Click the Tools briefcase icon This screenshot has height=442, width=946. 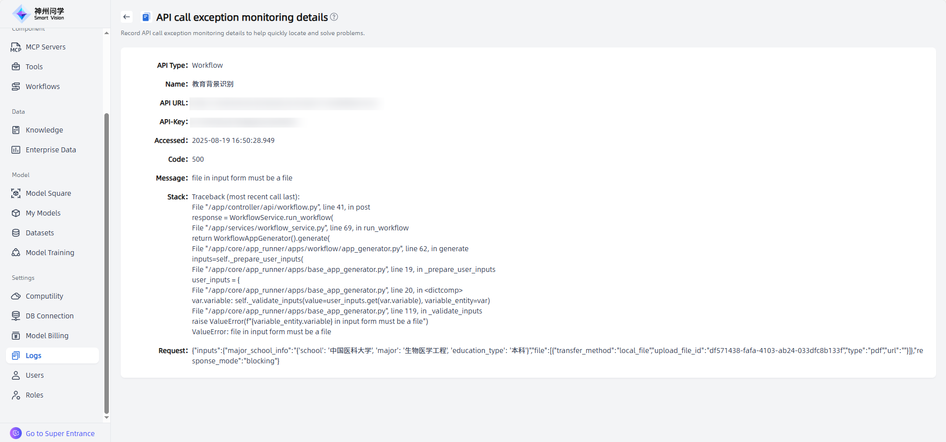coord(16,67)
